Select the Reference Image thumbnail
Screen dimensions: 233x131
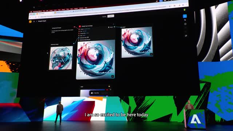(61, 58)
